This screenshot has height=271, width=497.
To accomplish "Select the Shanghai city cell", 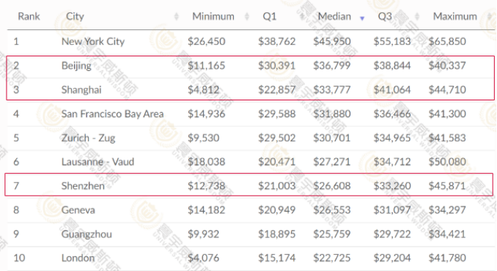I will [81, 89].
